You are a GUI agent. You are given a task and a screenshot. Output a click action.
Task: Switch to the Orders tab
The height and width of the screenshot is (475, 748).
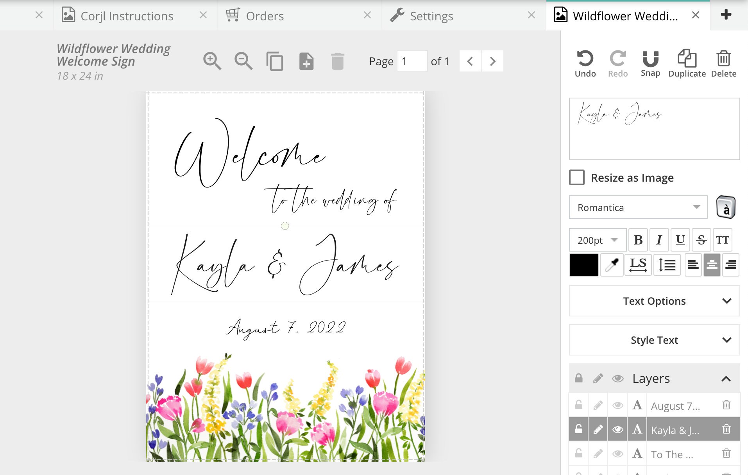pyautogui.click(x=264, y=16)
